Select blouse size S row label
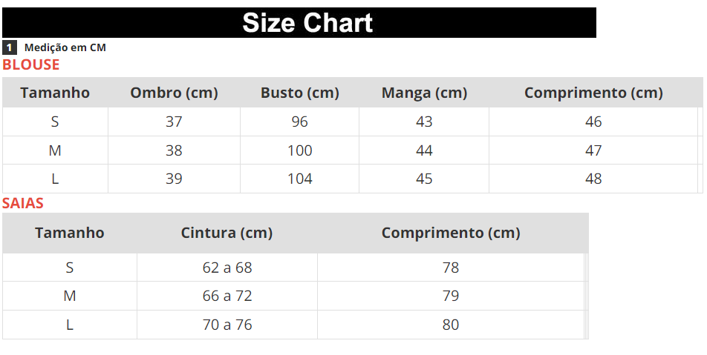Image resolution: width=707 pixels, height=355 pixels. pos(55,122)
